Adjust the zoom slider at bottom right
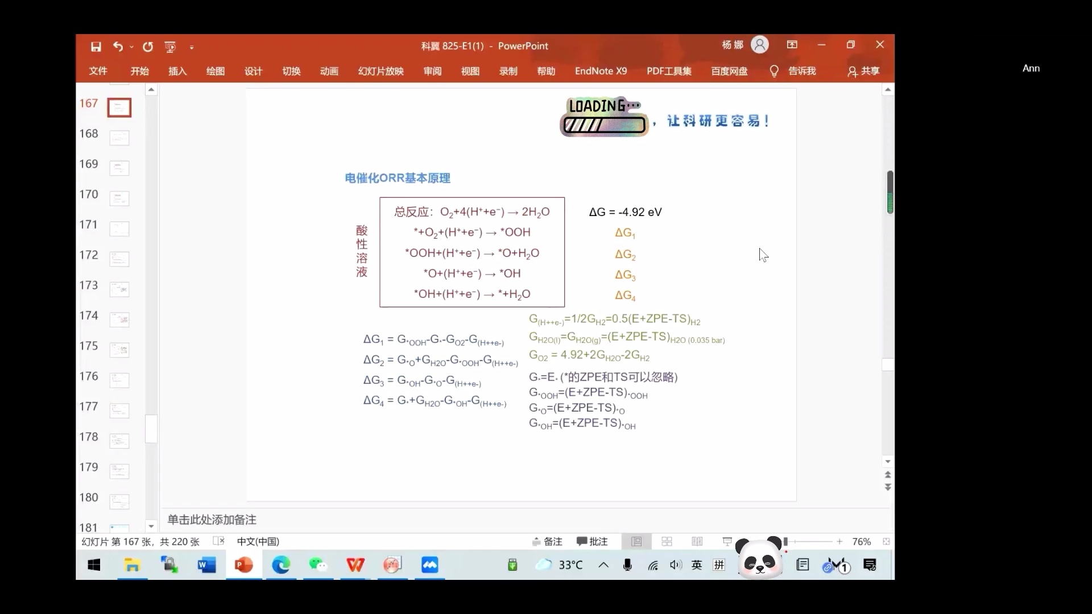The image size is (1092, 614). [812, 541]
